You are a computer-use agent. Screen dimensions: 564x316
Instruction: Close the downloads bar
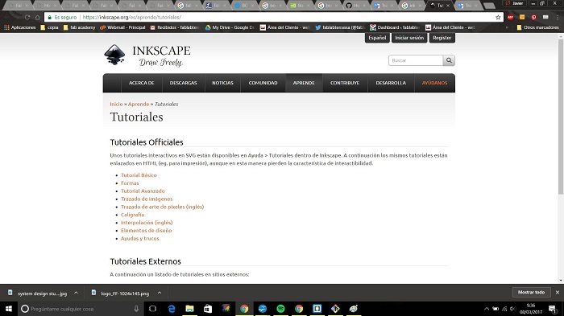558,293
